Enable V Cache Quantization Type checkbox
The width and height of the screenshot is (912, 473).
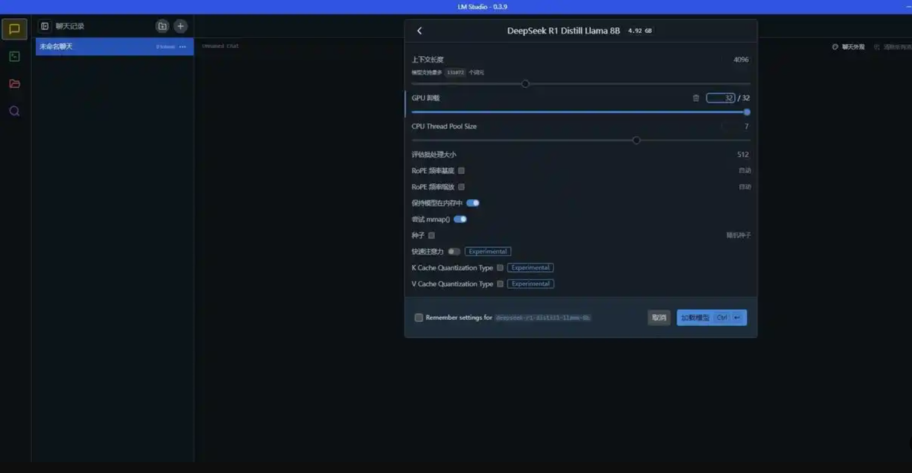pyautogui.click(x=500, y=284)
